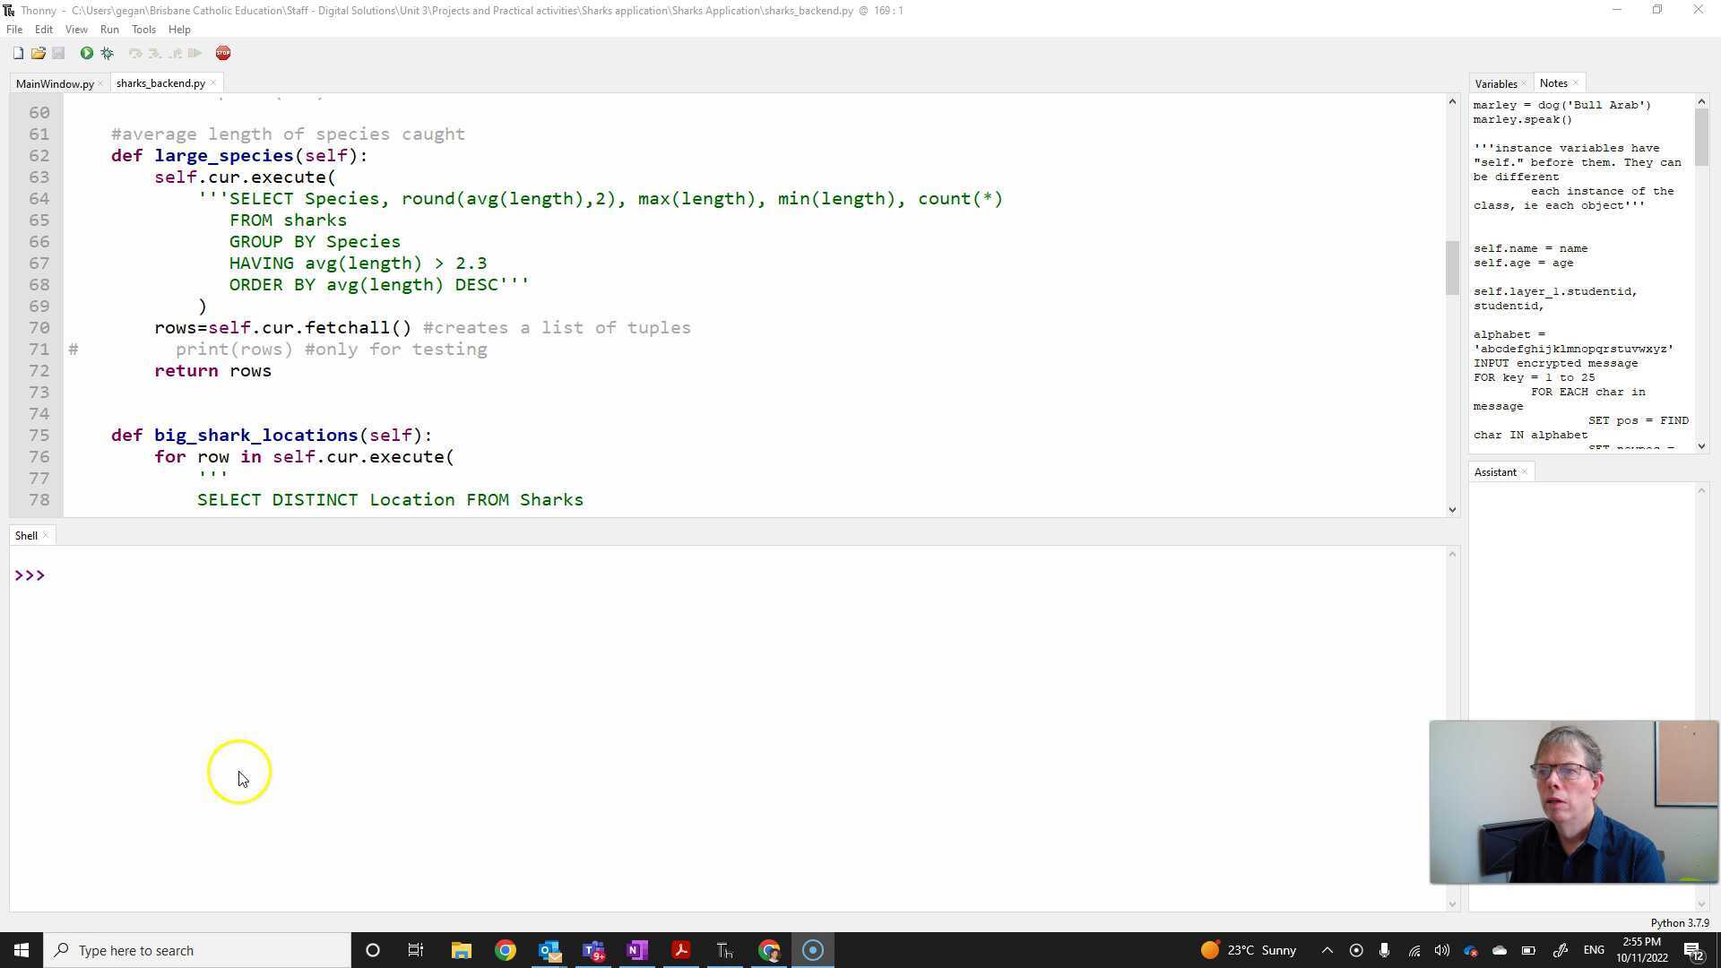The width and height of the screenshot is (1721, 968).
Task: Open the recorder app in the taskbar
Action: (812, 950)
